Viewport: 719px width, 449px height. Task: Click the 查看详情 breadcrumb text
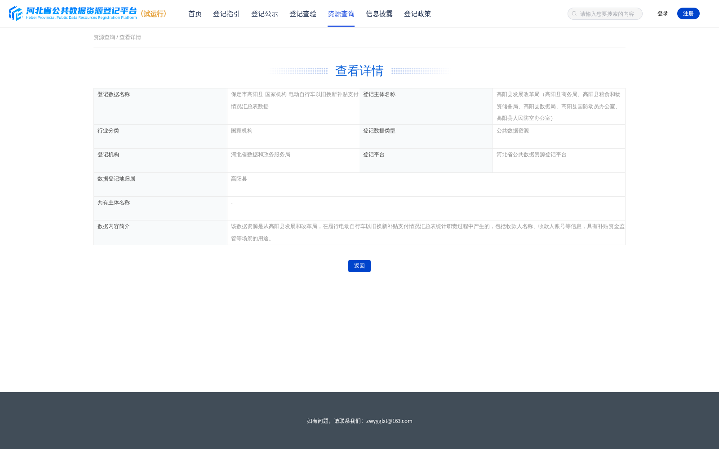130,37
